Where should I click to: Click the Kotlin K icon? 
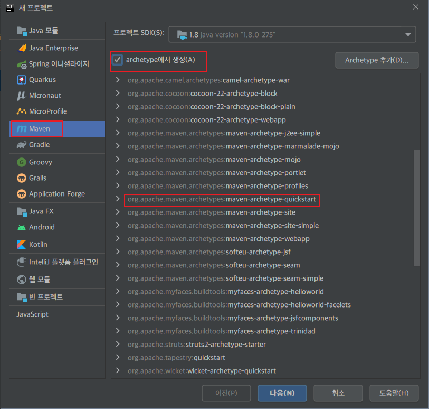pyautogui.click(x=22, y=245)
